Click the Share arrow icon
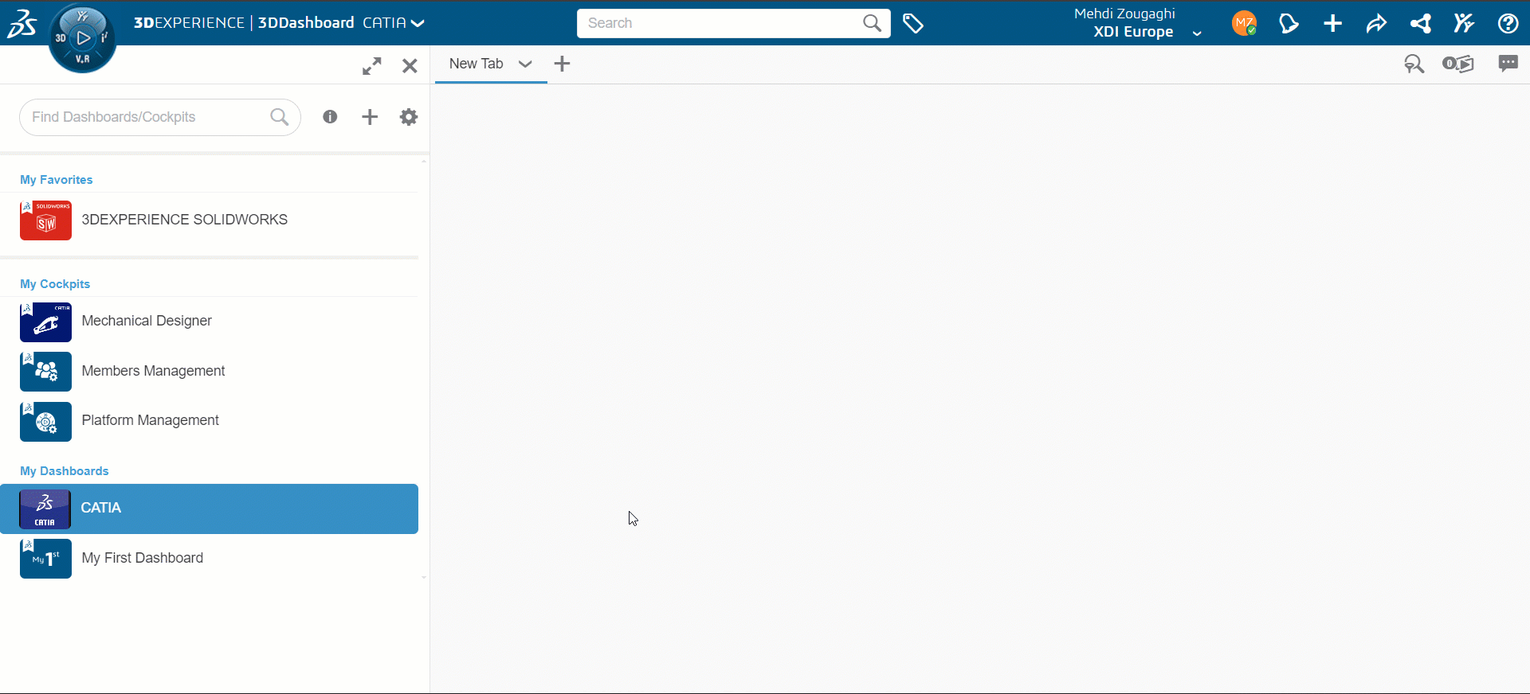 [x=1376, y=24]
